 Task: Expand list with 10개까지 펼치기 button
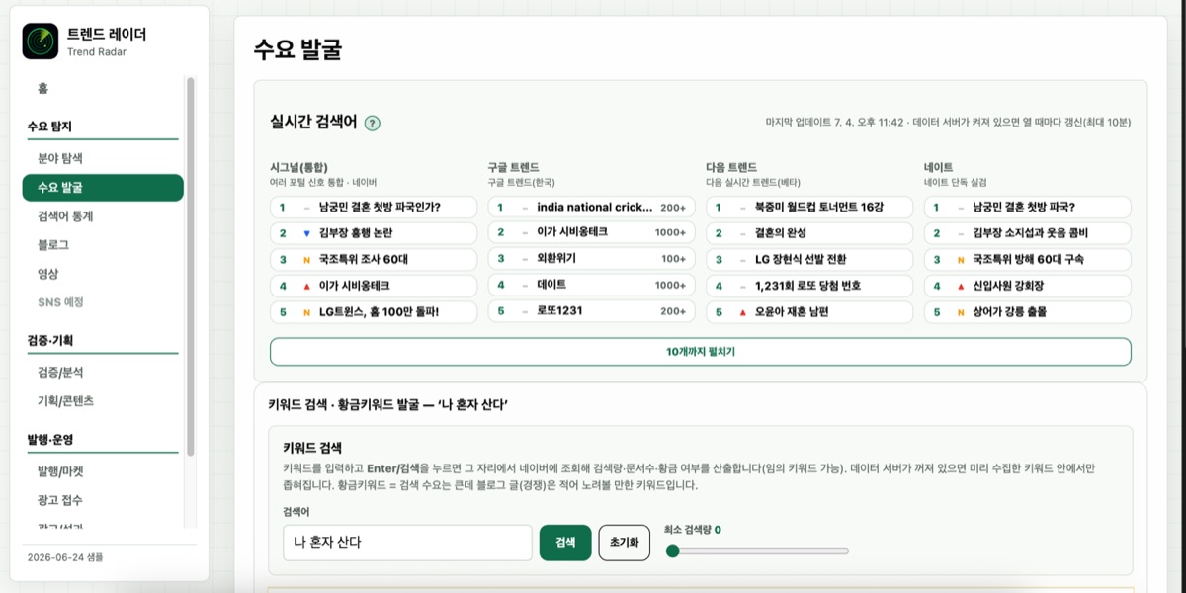(x=700, y=352)
